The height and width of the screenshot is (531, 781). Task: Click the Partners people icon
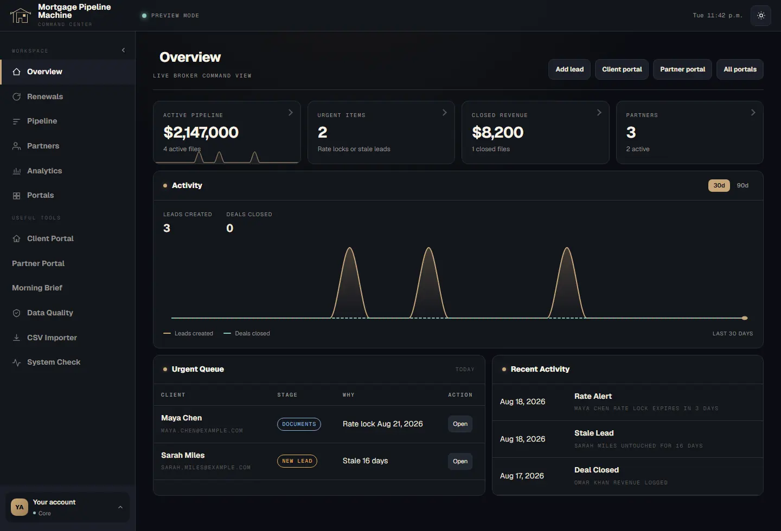16,146
